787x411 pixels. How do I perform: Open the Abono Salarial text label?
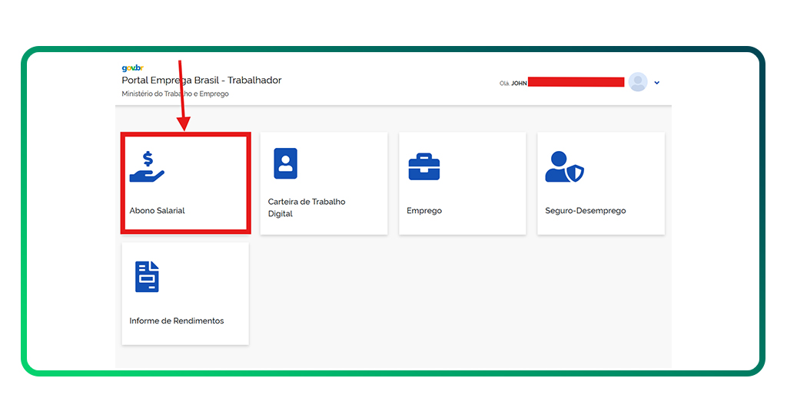tap(157, 211)
